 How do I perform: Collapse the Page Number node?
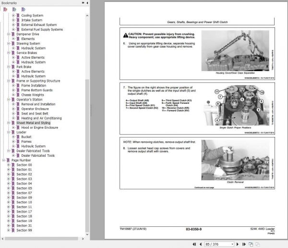(3, 160)
